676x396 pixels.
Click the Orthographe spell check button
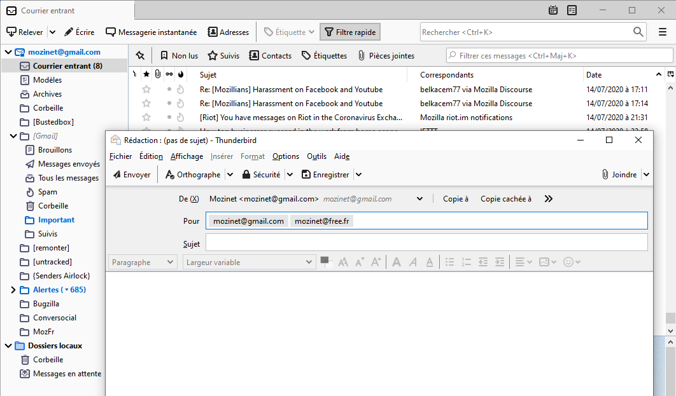pos(193,174)
